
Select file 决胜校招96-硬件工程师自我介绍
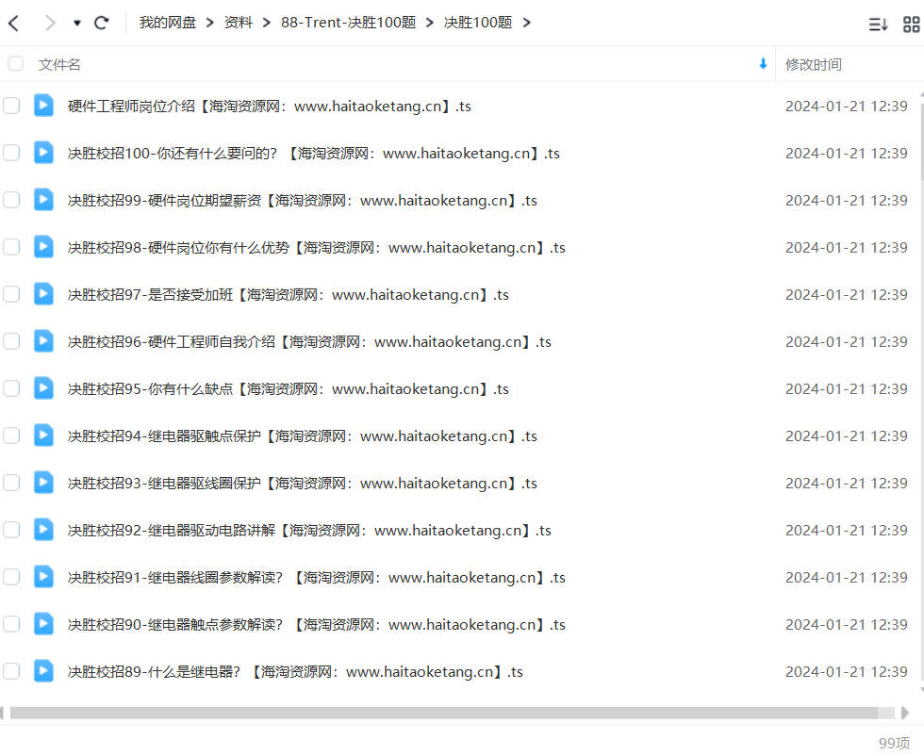click(309, 342)
